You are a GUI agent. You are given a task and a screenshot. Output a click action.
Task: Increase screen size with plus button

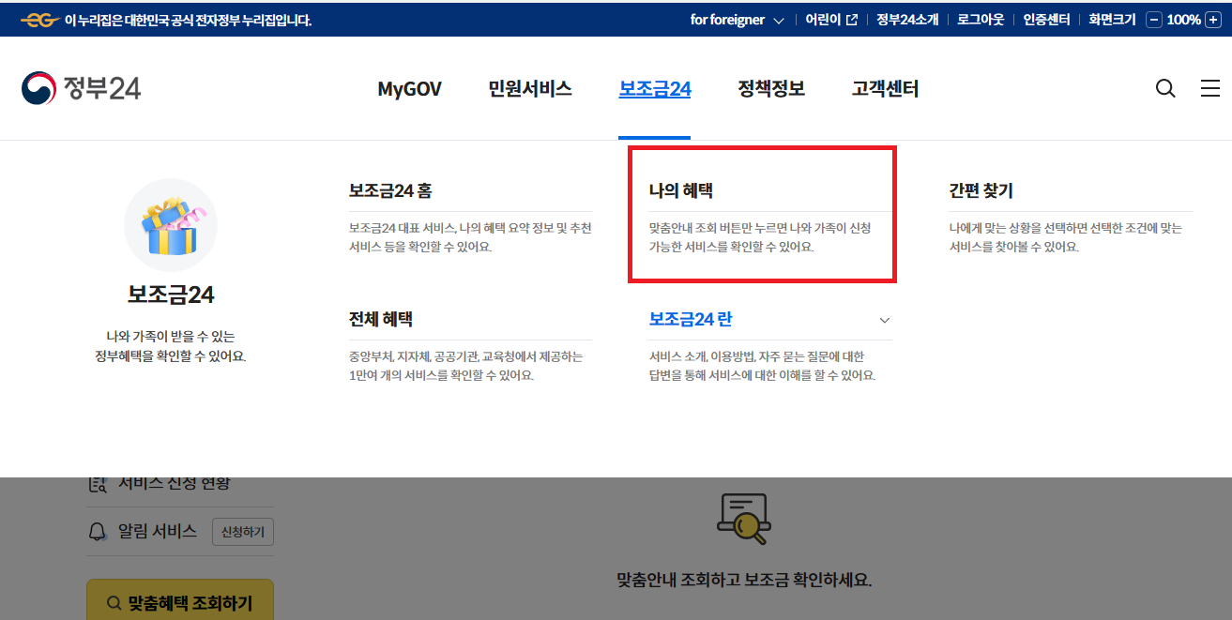1211,20
